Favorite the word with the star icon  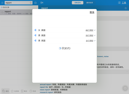coord(126,8)
